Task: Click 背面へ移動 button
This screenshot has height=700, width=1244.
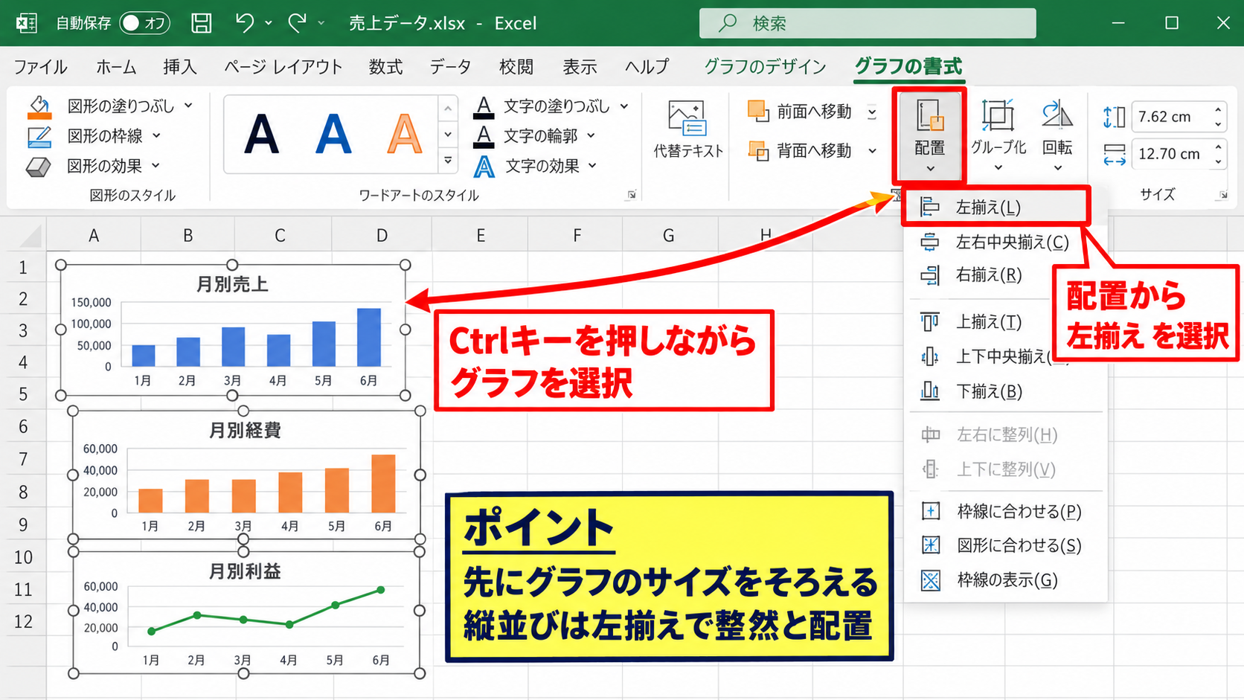Action: coord(801,151)
